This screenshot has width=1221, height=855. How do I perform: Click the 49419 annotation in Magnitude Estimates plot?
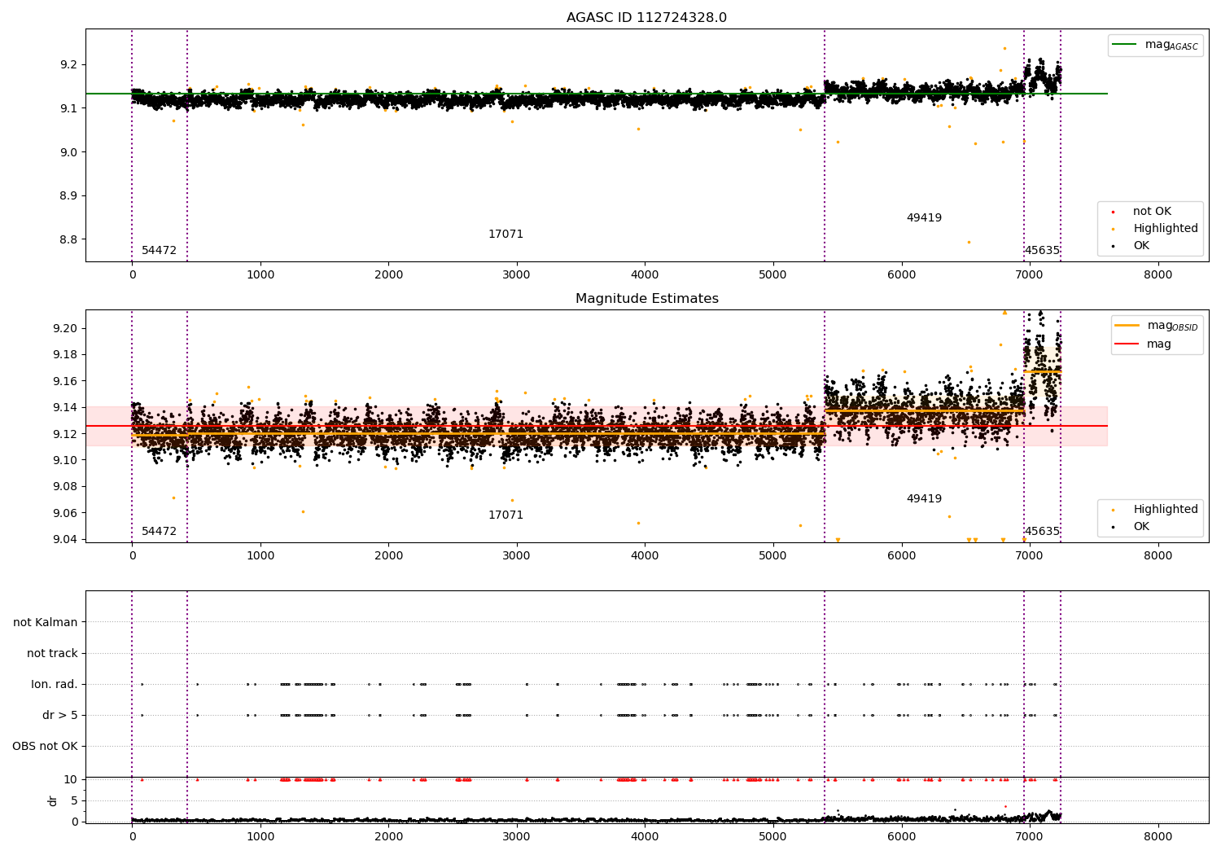(x=924, y=499)
